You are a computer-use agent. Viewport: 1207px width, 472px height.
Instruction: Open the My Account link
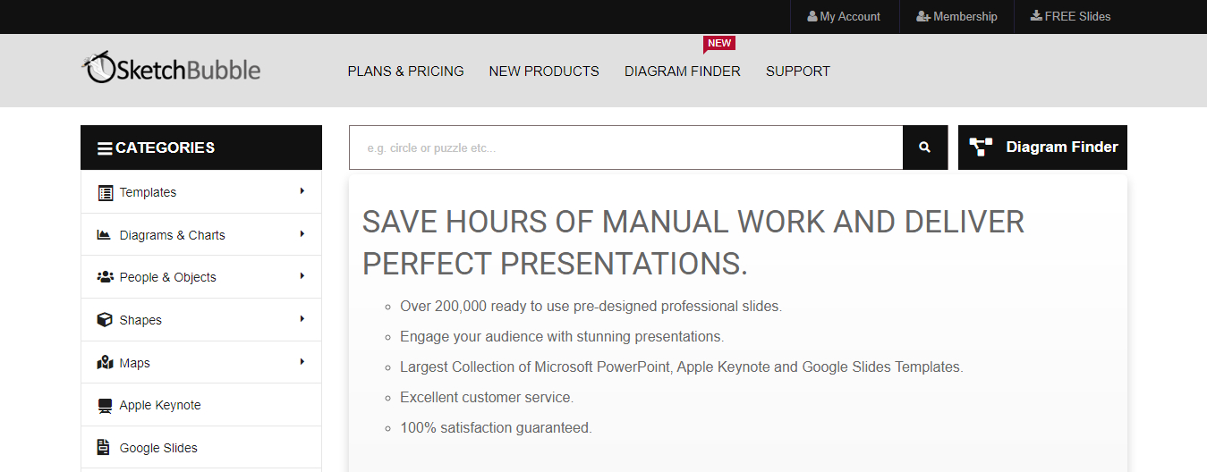pyautogui.click(x=844, y=17)
